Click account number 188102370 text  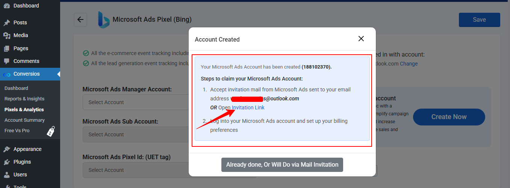coord(316,67)
